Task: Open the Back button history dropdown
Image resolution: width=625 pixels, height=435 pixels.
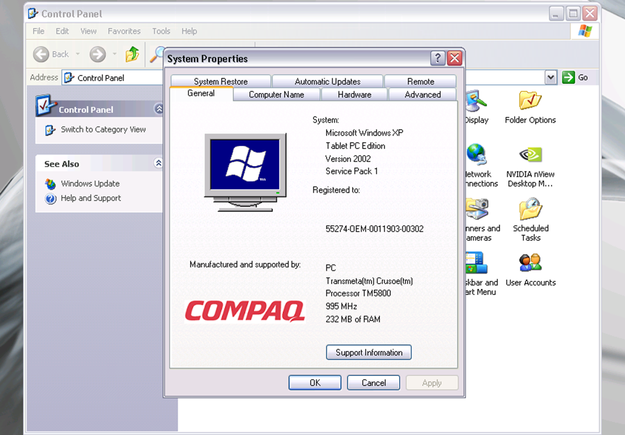Action: point(78,54)
